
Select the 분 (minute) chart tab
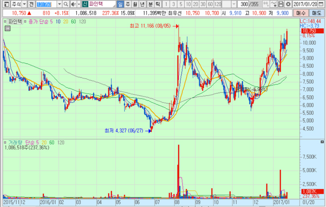point(150,4)
